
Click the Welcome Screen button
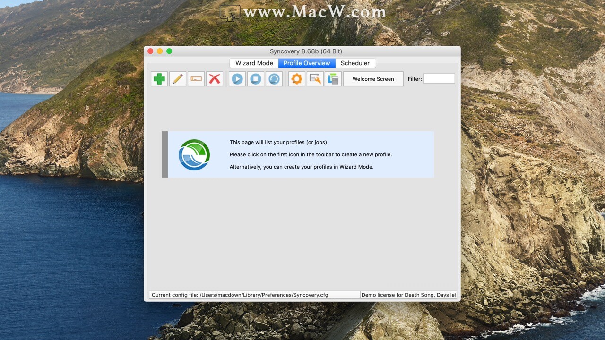(x=373, y=79)
